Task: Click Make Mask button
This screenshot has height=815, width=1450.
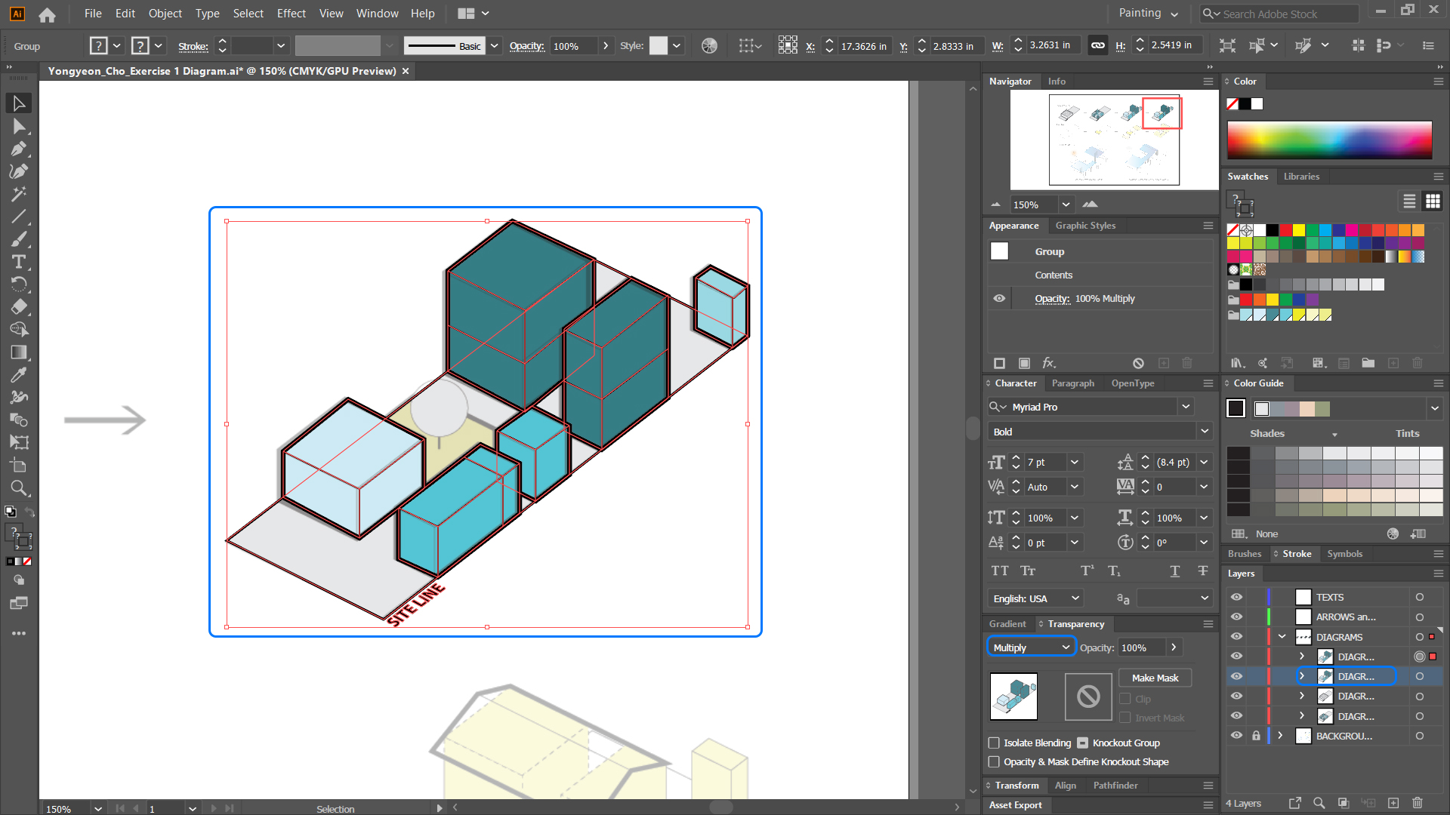Action: [x=1154, y=678]
